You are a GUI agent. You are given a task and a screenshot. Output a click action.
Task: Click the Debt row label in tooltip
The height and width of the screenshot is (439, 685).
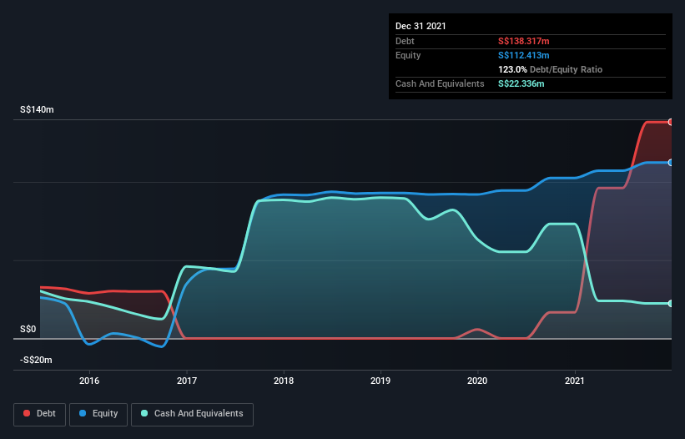(405, 41)
